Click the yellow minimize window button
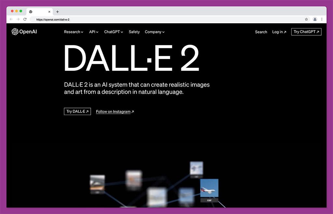The image size is (333, 214). coord(17,11)
